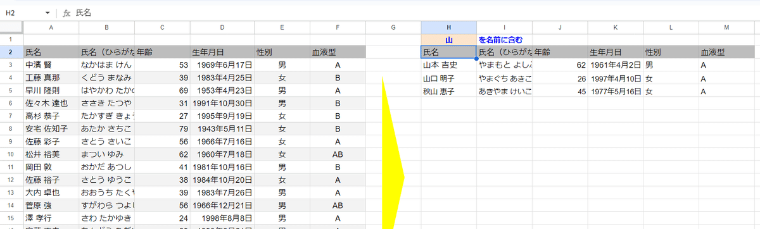Click the fx function icon
The image size is (760, 229).
point(66,13)
